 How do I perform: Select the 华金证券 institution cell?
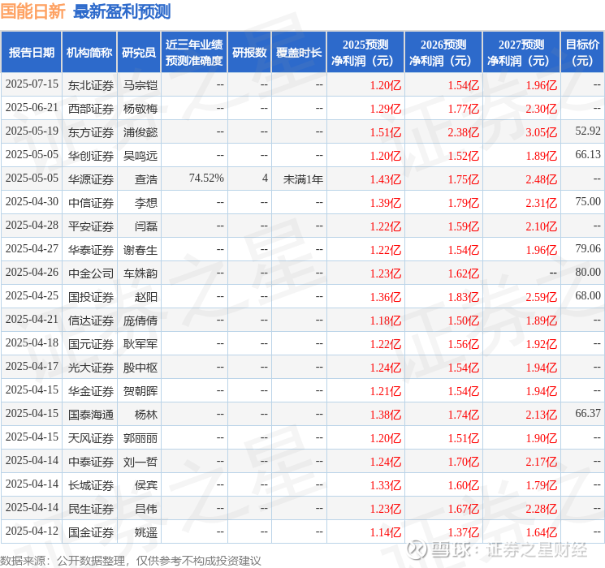tap(91, 391)
